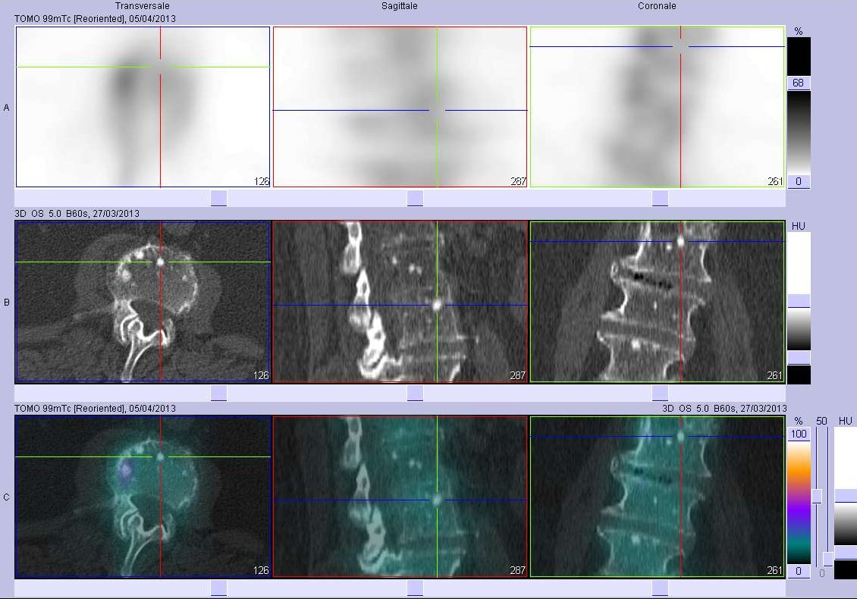Click the row C TOMO 99mTc series label
The height and width of the screenshot is (599, 857).
click(x=95, y=408)
